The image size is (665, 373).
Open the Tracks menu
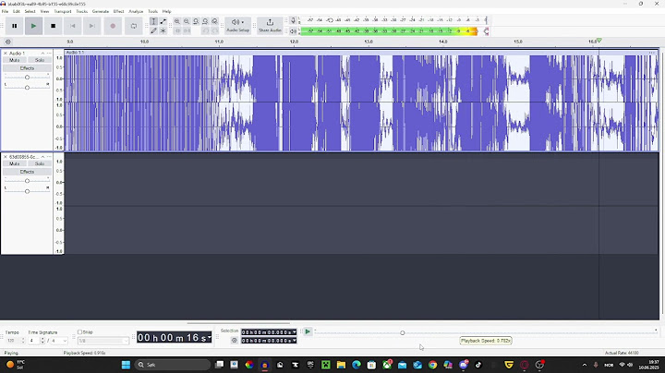pos(82,11)
